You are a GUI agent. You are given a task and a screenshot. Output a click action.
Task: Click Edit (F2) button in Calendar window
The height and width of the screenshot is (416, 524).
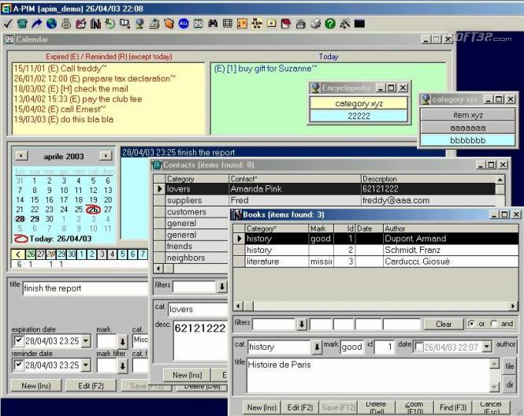91,385
